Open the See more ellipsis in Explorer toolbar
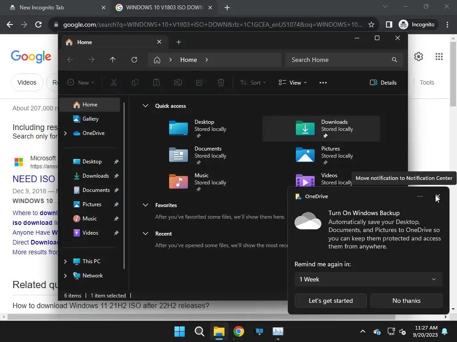Screen dimensions: 457x342 pyautogui.click(x=323, y=82)
